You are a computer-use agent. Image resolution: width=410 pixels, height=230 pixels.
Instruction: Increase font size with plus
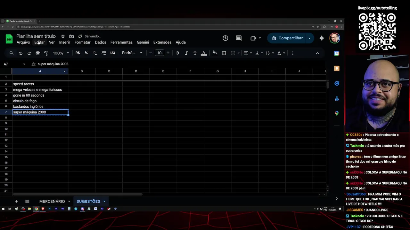pos(168,53)
